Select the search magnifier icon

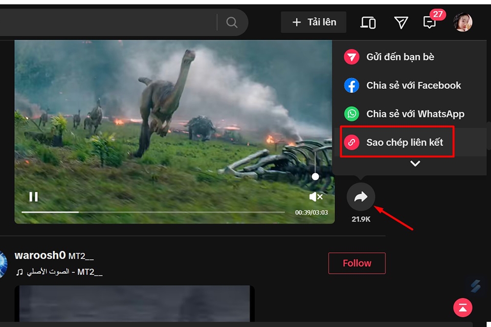(232, 22)
